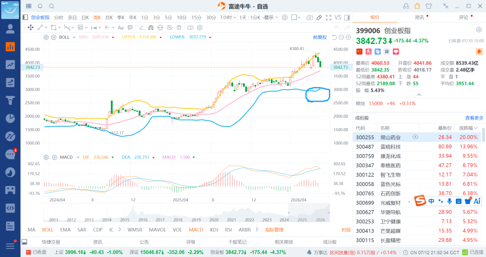Screen dimensions: 486x257
Task: Open the code editor sidebar icon
Action: (10, 208)
